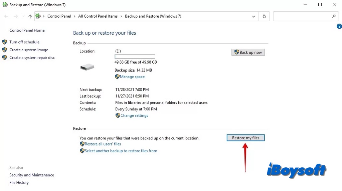
Task: Click the '49.88 GB free of 49.98 GB' text
Action: coord(136,62)
